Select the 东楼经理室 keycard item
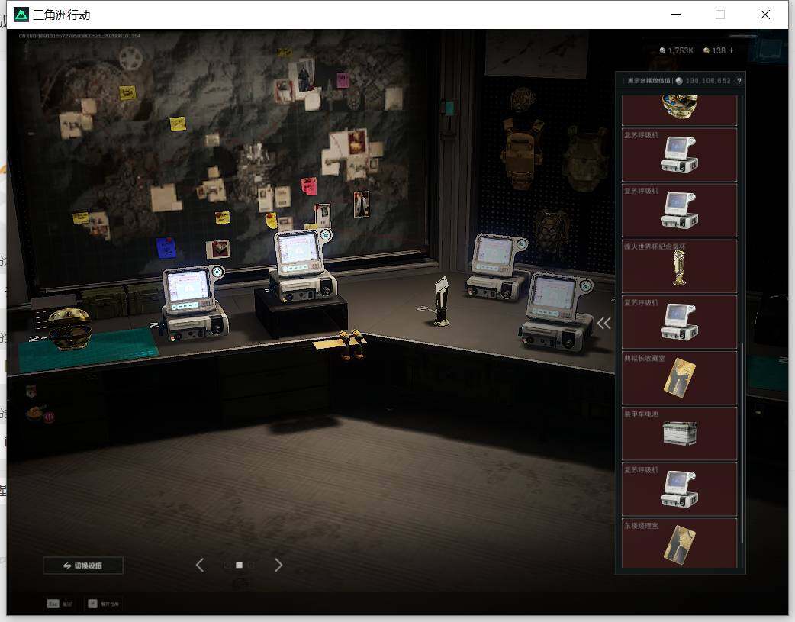Image resolution: width=795 pixels, height=622 pixels. [x=679, y=543]
